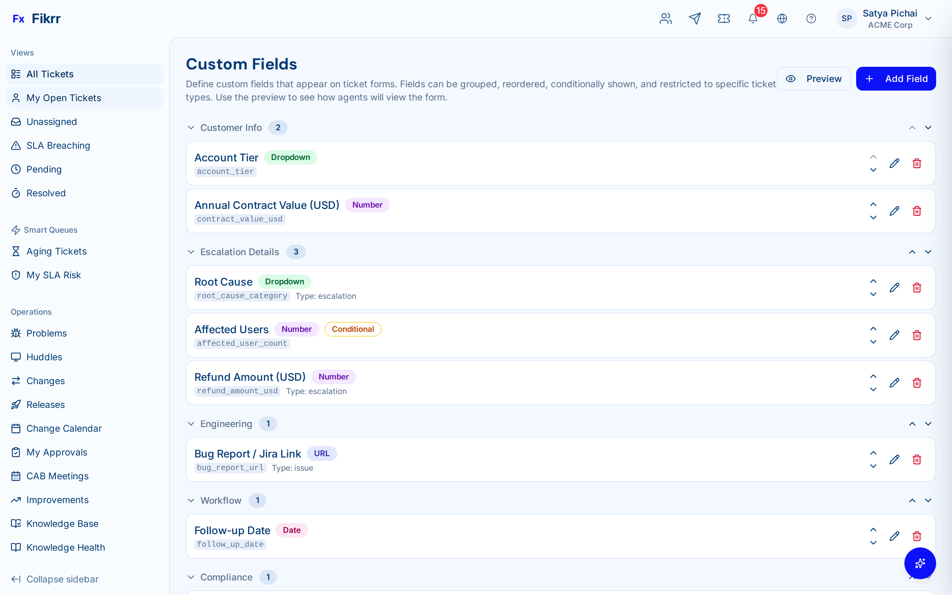Click the paper plane send icon in header
The width and height of the screenshot is (952, 595).
point(695,19)
